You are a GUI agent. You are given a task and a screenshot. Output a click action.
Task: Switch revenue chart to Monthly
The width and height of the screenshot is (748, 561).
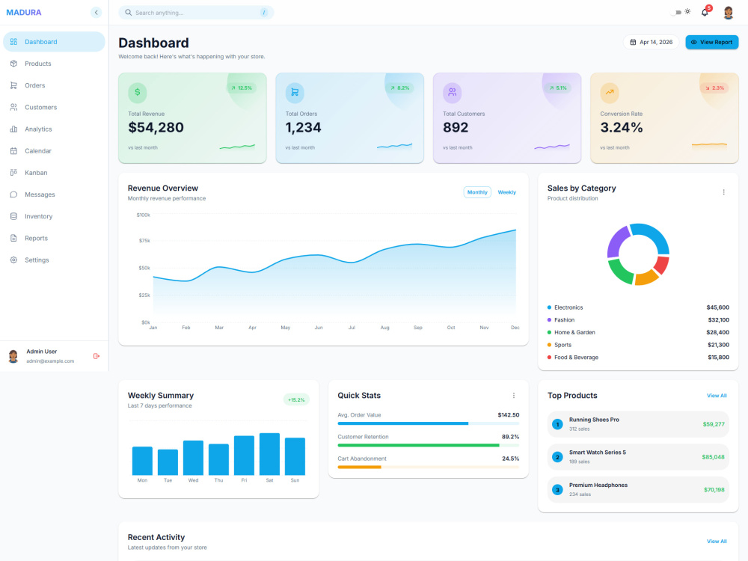pyautogui.click(x=477, y=192)
